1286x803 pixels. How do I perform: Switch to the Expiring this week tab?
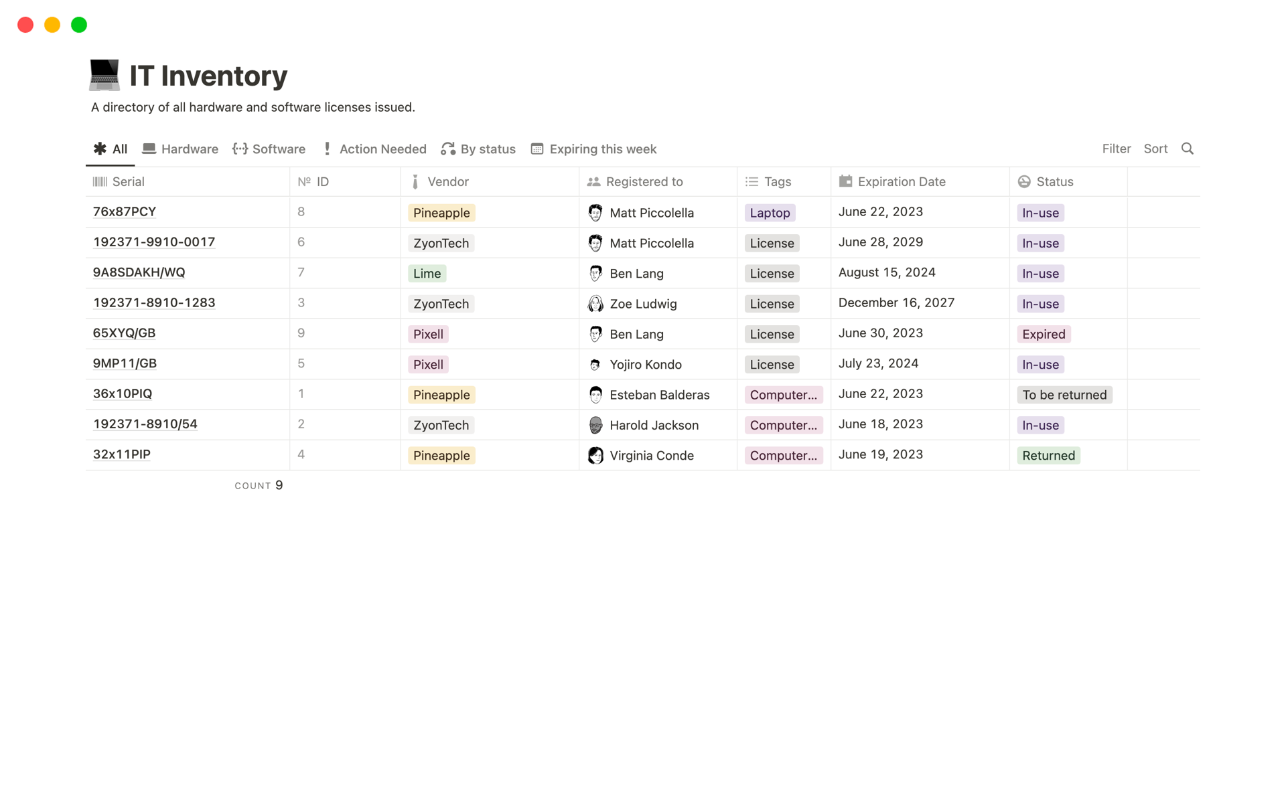[x=593, y=149]
